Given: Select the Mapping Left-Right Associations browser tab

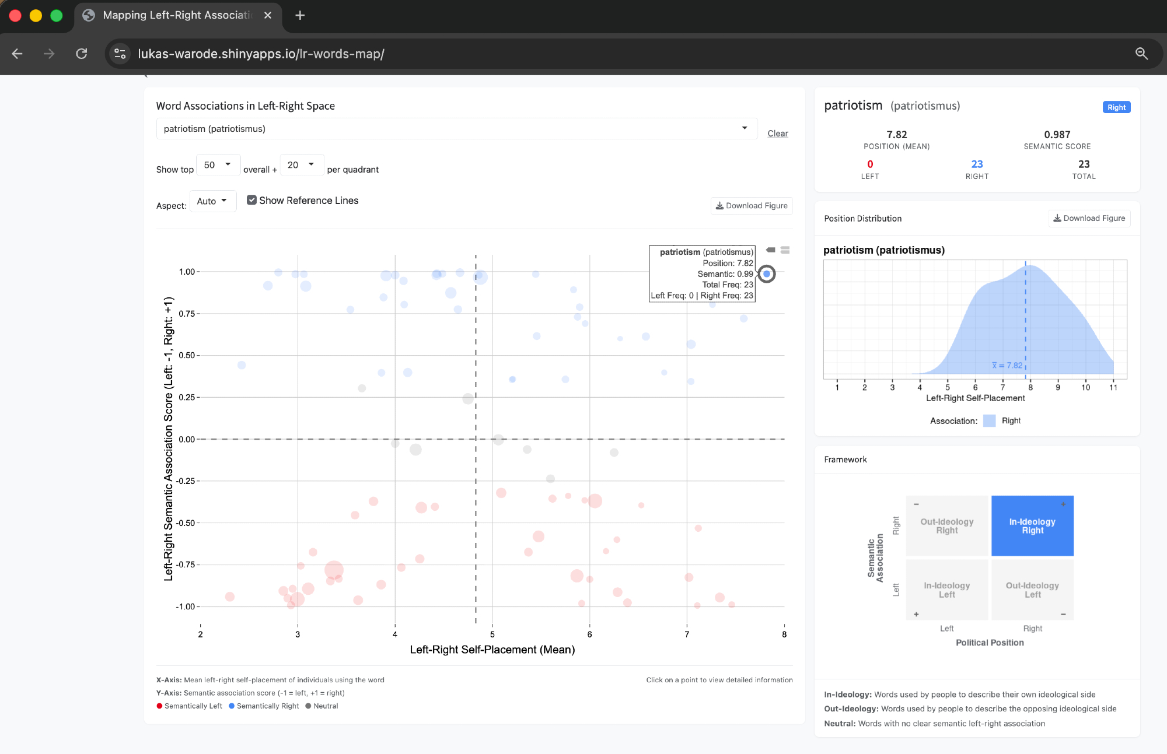Looking at the screenshot, I should pyautogui.click(x=175, y=15).
